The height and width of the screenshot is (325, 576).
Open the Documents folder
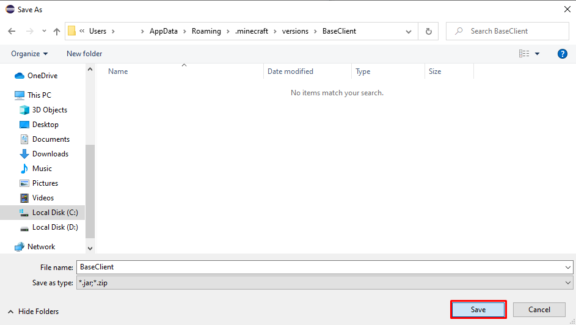[45, 139]
